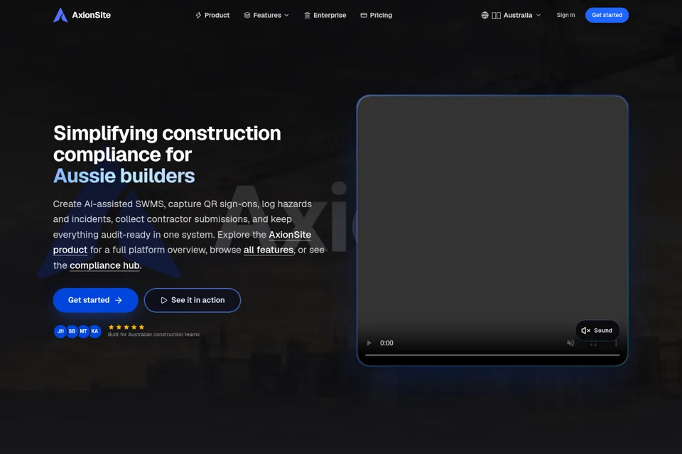This screenshot has width=682, height=454.
Task: Follow the all features link
Action: [x=269, y=250]
